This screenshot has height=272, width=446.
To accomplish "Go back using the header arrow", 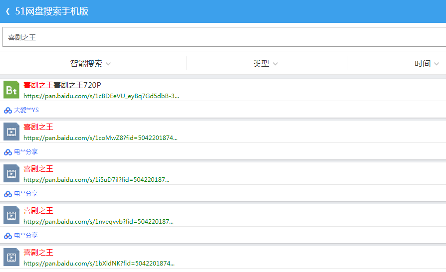I will [x=8, y=11].
